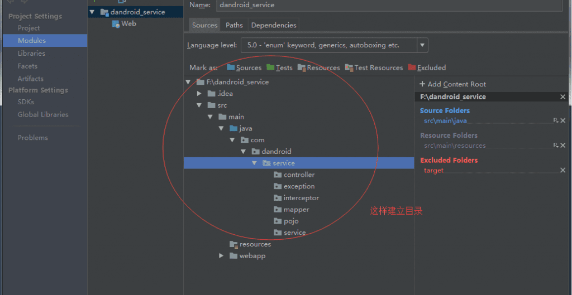Image resolution: width=572 pixels, height=295 pixels.
Task: Select the controller folder in tree
Action: click(x=299, y=175)
